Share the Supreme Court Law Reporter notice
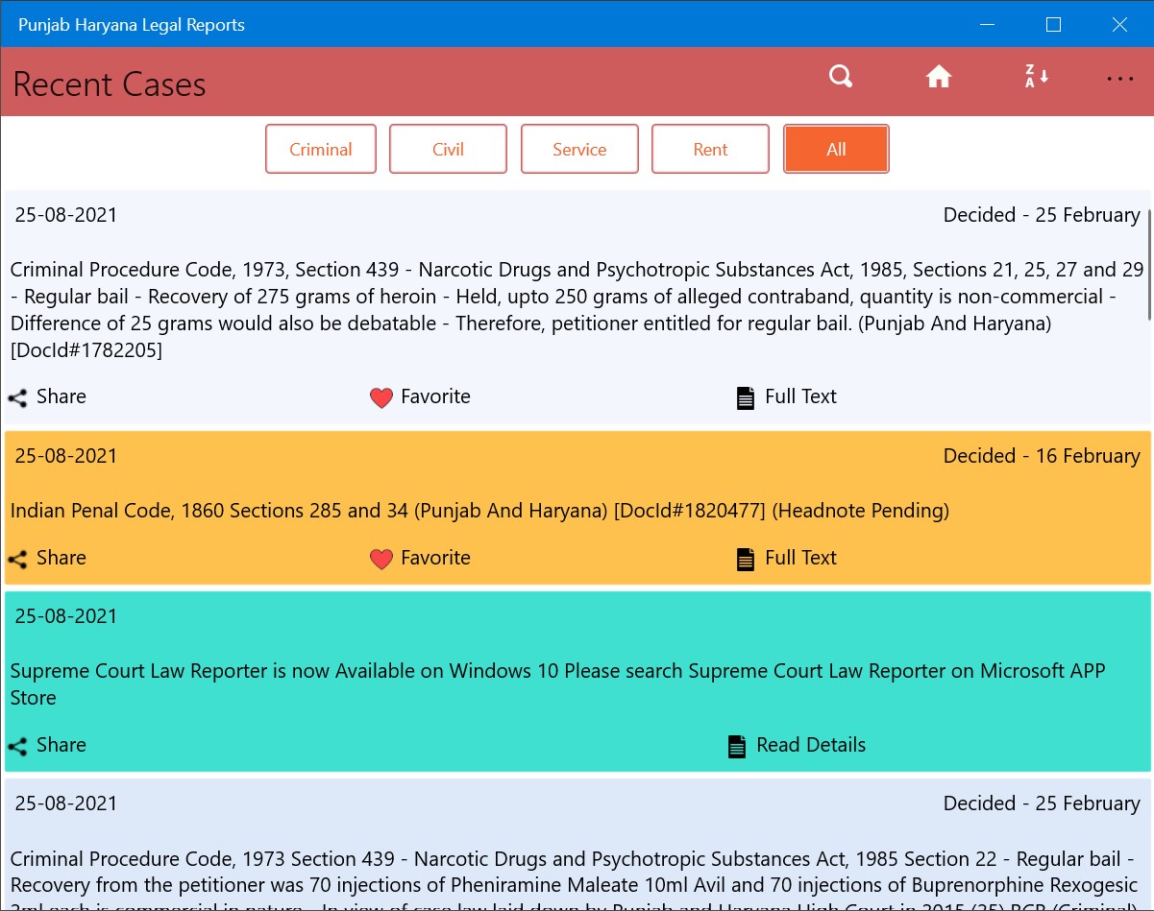The image size is (1154, 911). coord(47,745)
